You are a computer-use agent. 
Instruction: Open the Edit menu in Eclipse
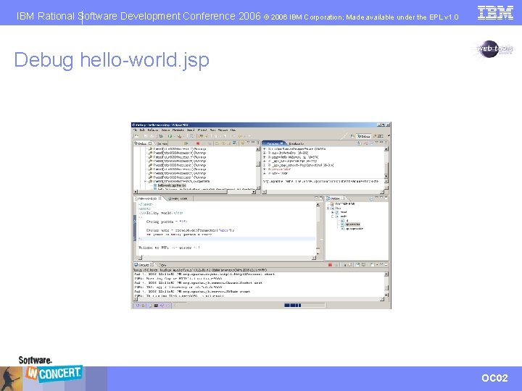click(x=142, y=130)
